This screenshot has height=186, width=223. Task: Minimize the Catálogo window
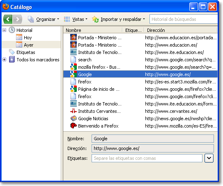click(193, 7)
